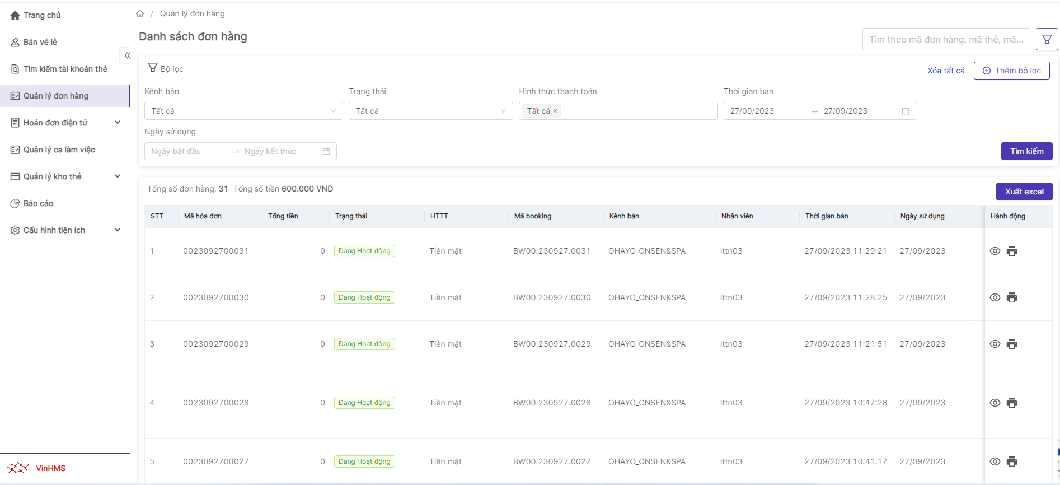Click printer icon for order 0023092700029

[1012, 344]
